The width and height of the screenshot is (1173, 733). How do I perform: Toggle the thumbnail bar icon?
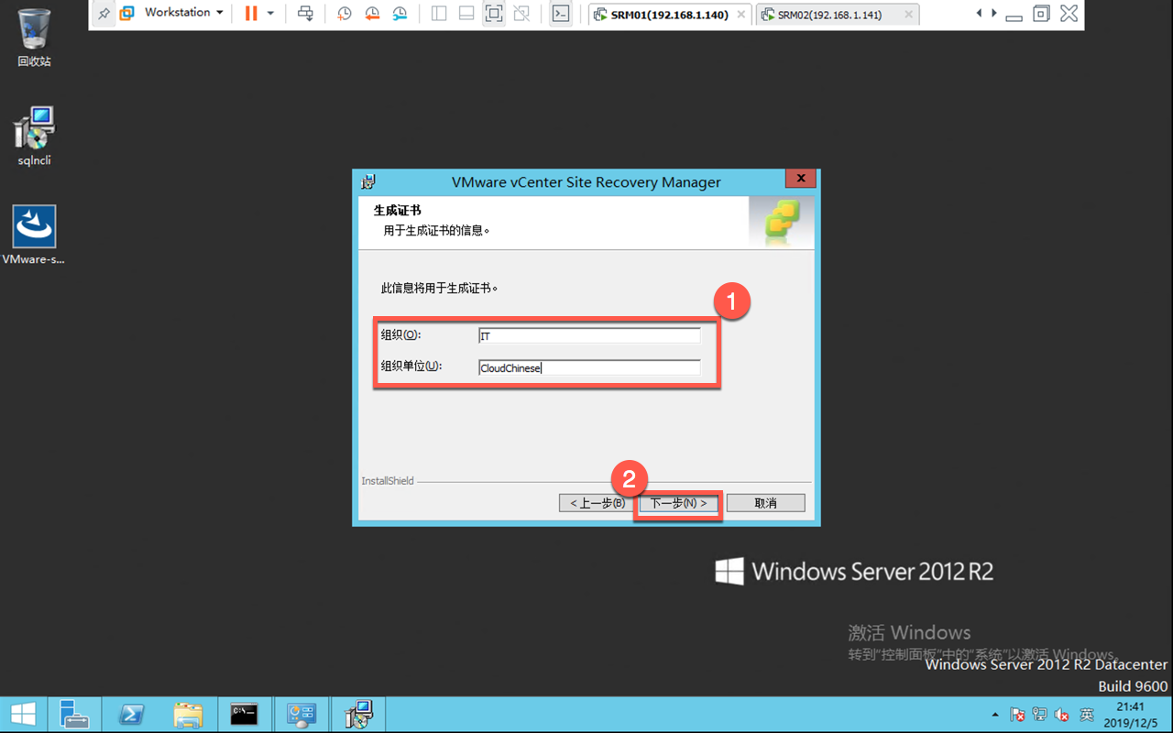click(466, 14)
